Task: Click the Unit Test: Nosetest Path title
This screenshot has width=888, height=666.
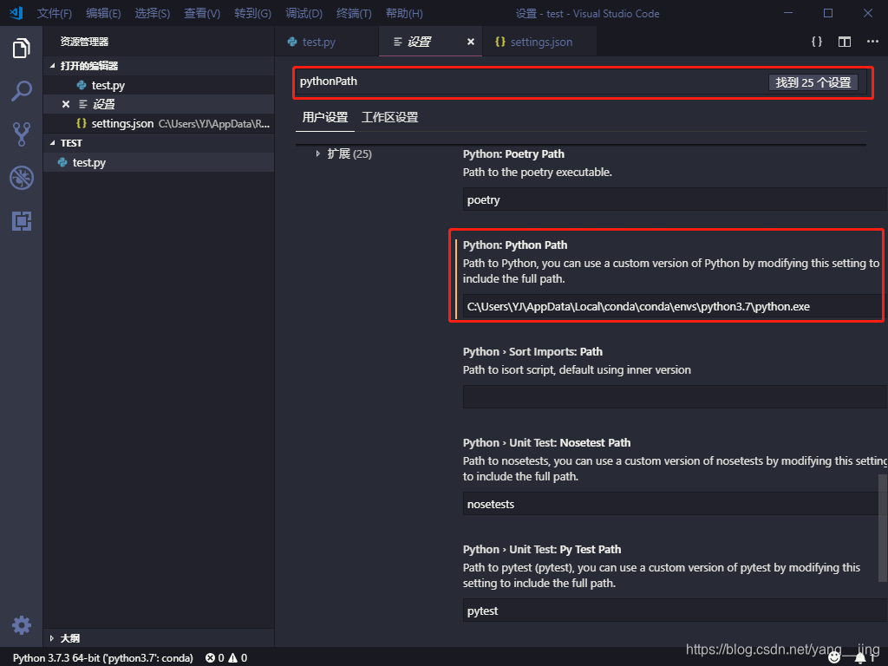Action: coord(546,443)
